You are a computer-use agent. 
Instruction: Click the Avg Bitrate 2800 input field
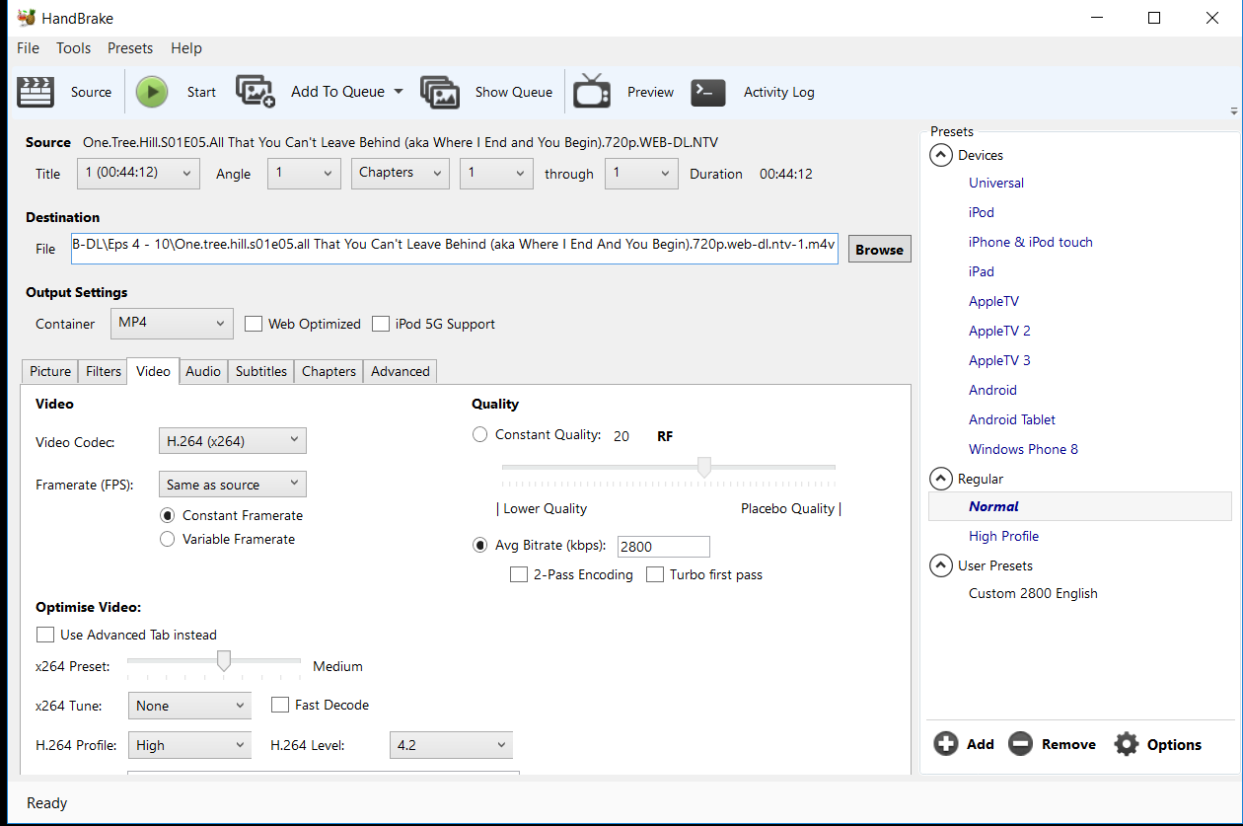[663, 546]
